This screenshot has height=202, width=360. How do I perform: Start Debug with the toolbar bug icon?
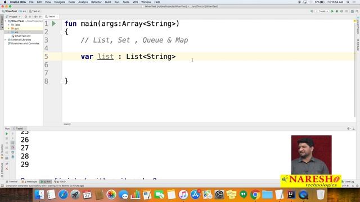coord(337,11)
